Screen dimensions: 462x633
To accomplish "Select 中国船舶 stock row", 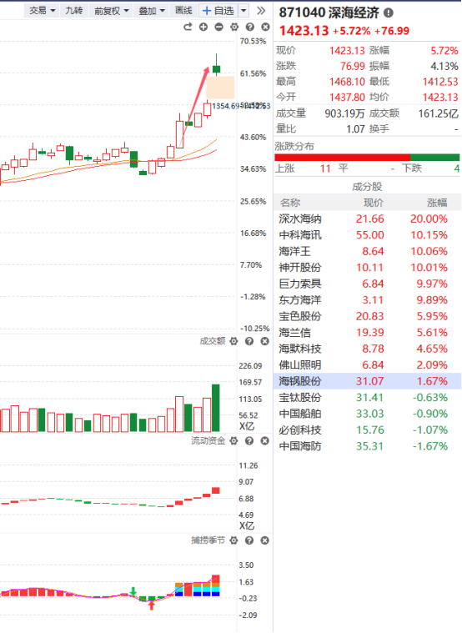I will (x=367, y=414).
